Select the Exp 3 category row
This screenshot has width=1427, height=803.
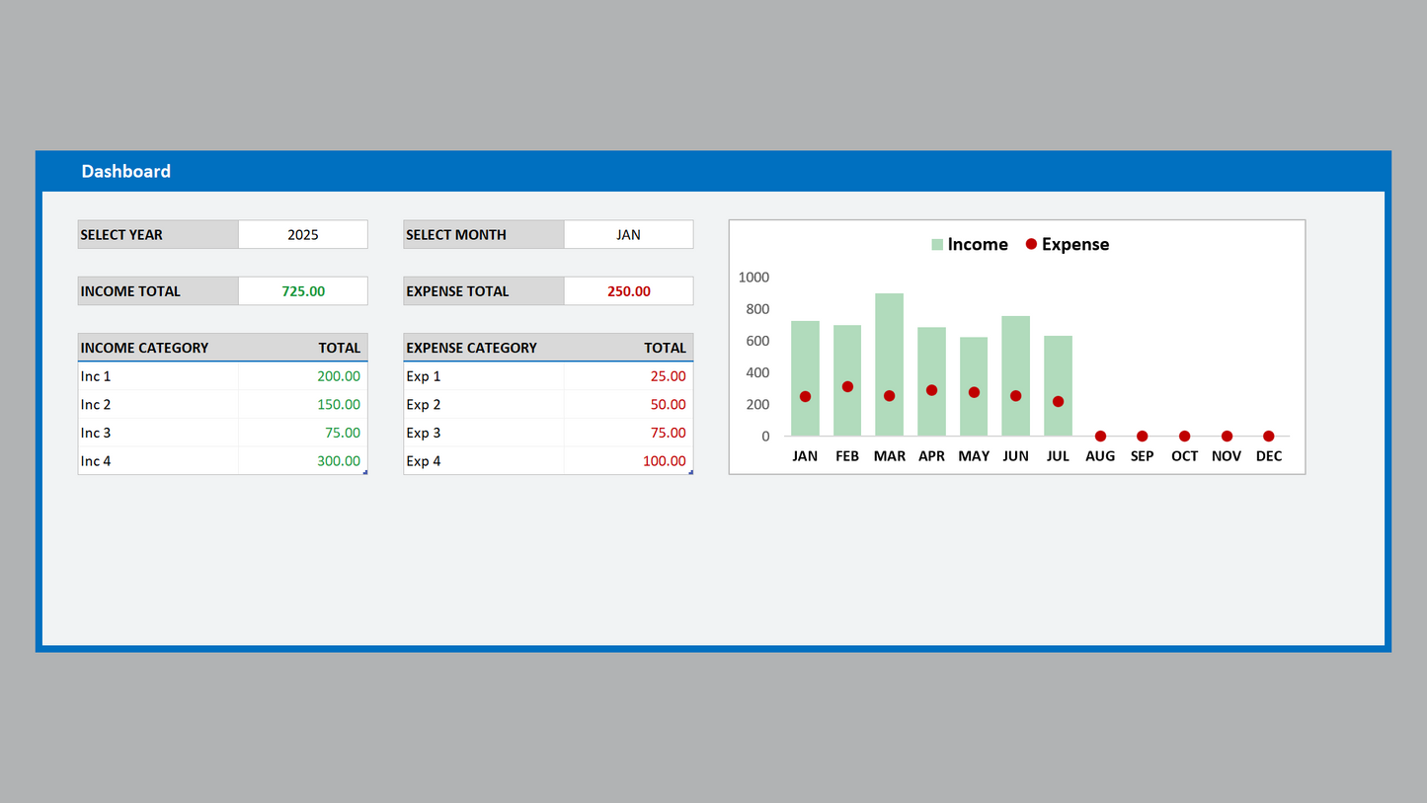coord(424,433)
